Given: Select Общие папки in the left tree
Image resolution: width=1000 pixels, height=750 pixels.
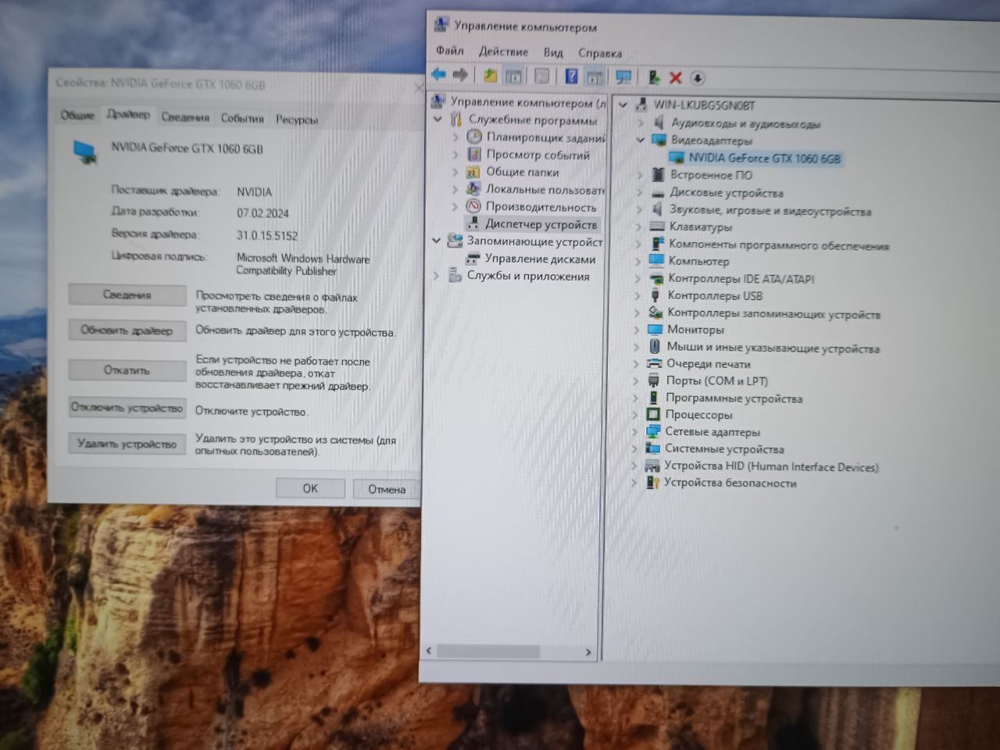Looking at the screenshot, I should point(522,172).
